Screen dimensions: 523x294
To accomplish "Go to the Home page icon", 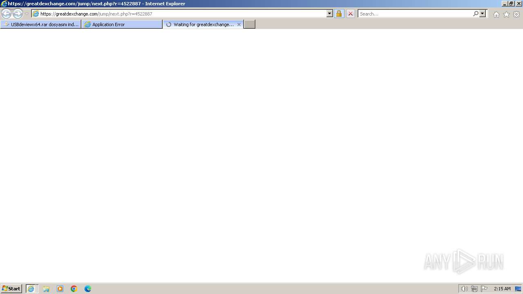I will tap(496, 14).
